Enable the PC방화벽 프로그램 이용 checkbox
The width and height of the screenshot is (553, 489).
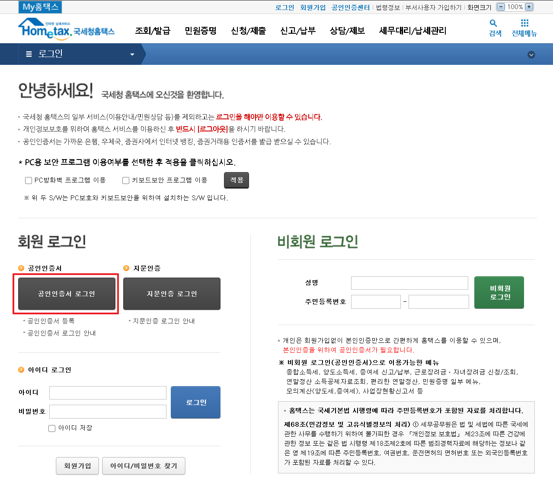[28, 180]
